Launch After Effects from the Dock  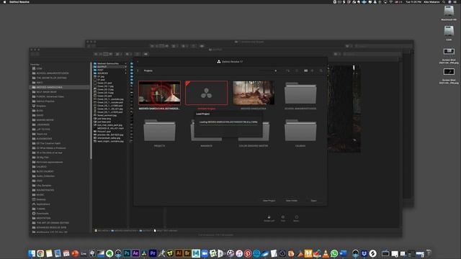point(135,253)
